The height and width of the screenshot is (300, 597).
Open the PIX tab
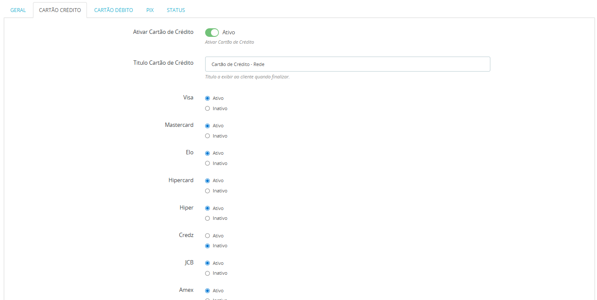tap(150, 10)
